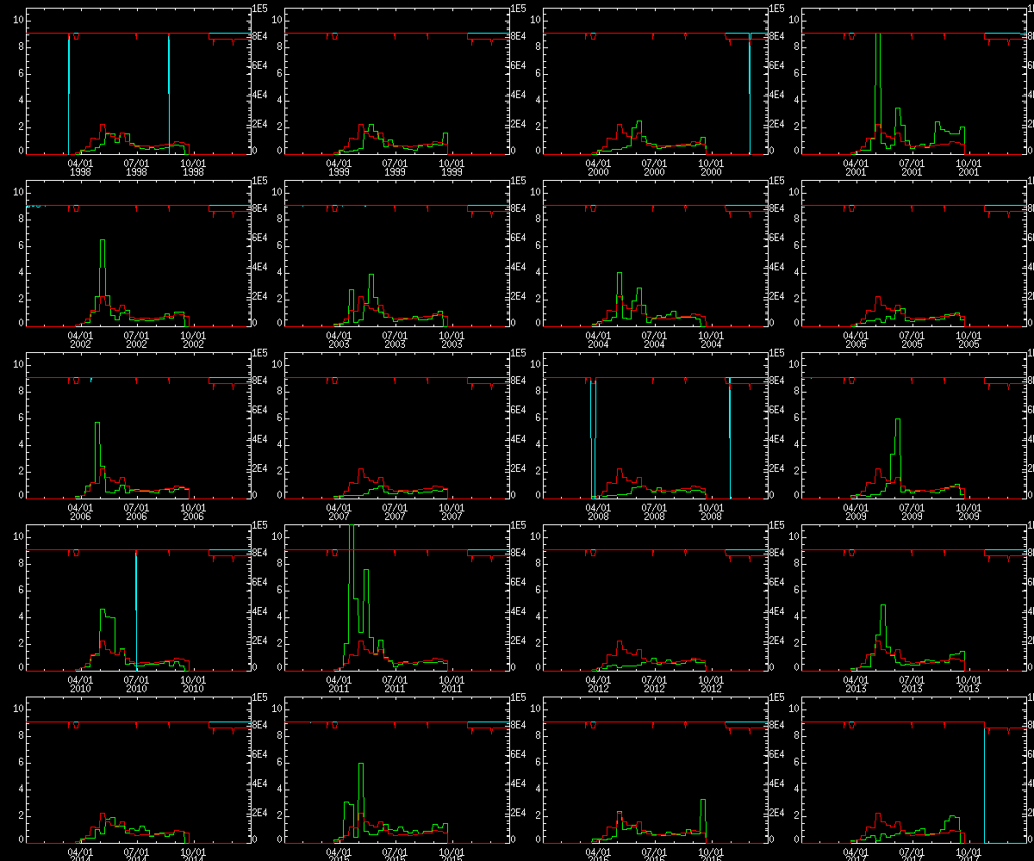Select the green peak in the 2009 plot
This screenshot has height=861, width=1034.
898,422
